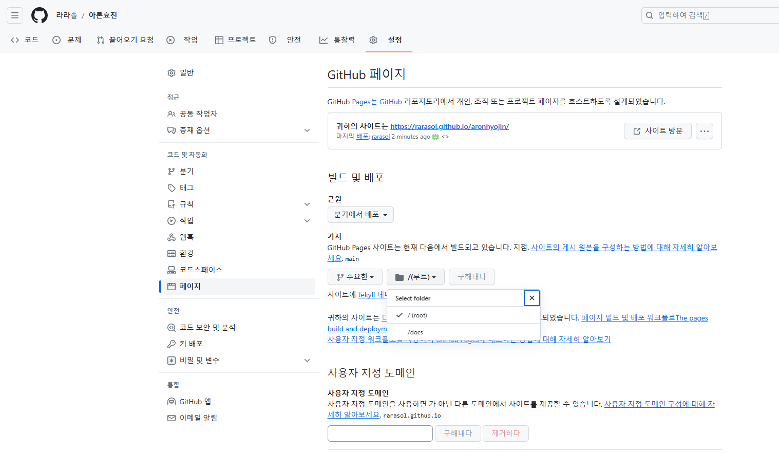Open the 프로젝트 tab
Screen dimensions: 779x453
235,40
